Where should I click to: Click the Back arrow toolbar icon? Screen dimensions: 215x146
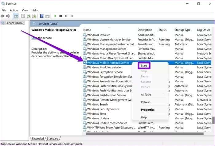pos(2,16)
